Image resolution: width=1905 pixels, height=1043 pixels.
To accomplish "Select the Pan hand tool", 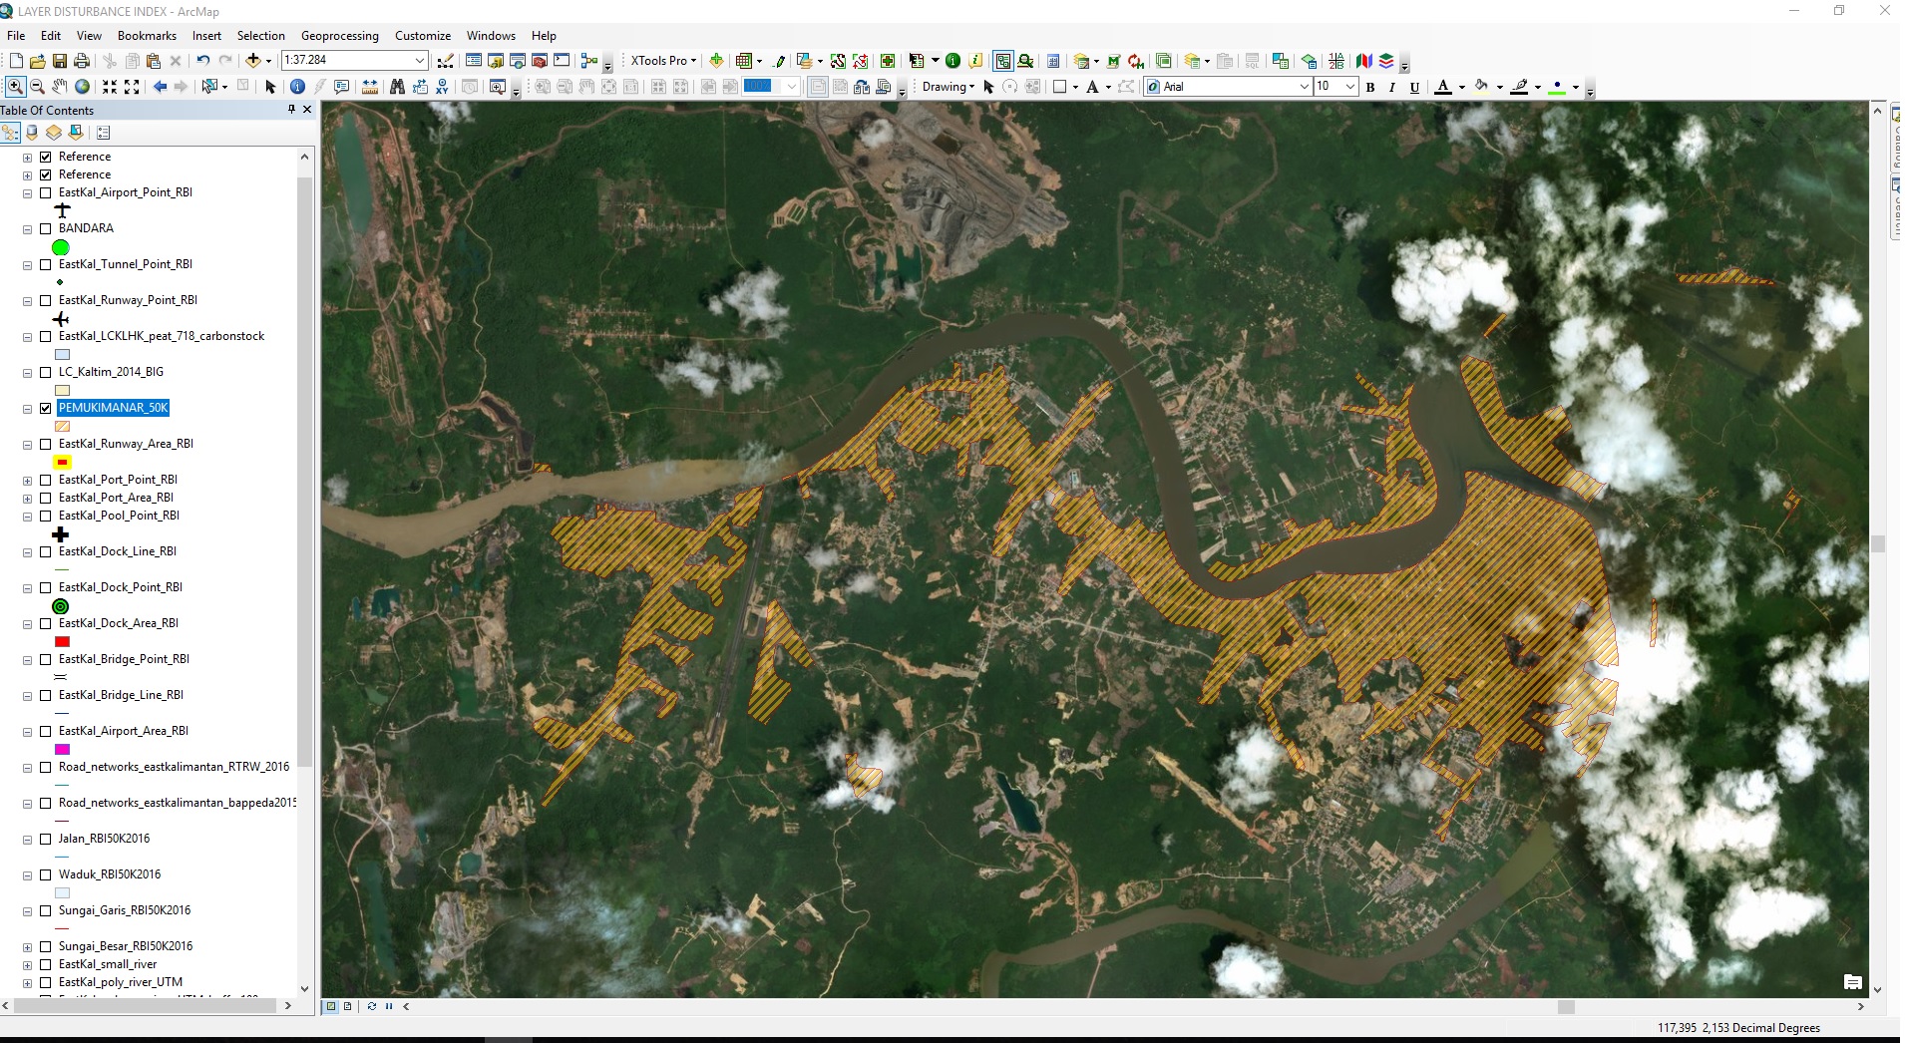I will click(60, 87).
